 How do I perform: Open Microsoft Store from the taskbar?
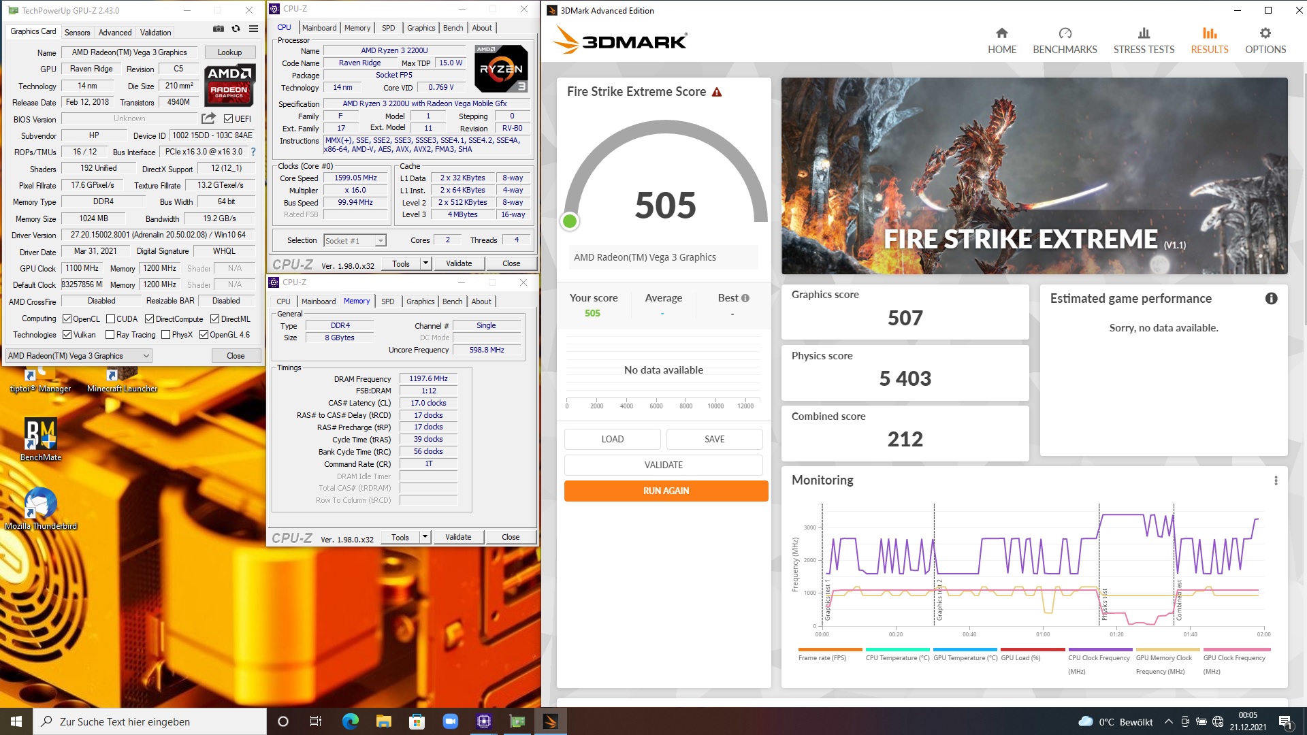417,721
